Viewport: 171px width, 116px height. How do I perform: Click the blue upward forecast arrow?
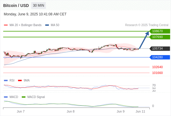(x=144, y=40)
